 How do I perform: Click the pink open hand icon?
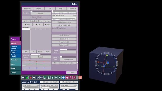tap(67, 78)
